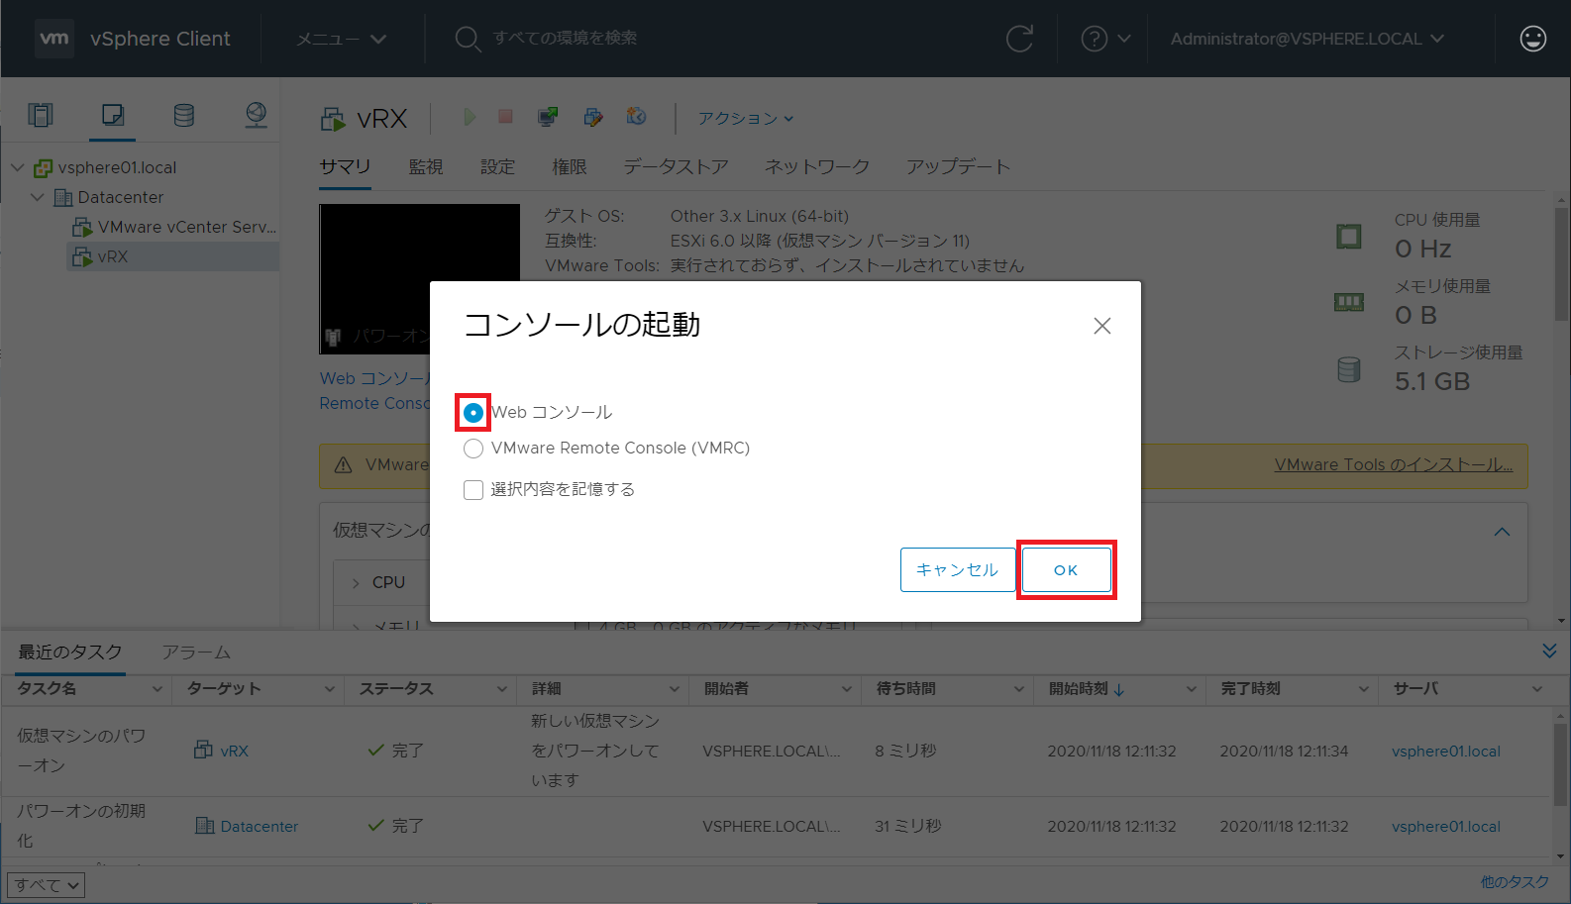Click the memory usage icon
Image resolution: width=1571 pixels, height=904 pixels.
click(x=1349, y=302)
